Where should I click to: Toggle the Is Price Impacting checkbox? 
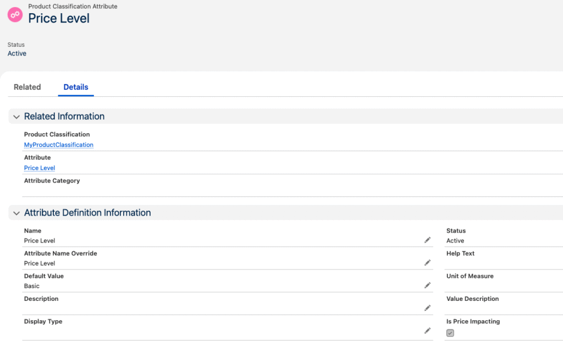coord(450,333)
